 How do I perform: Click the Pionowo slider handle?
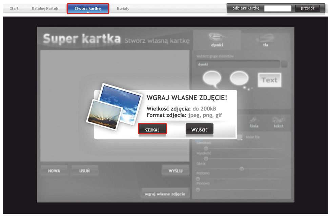pos(198,190)
